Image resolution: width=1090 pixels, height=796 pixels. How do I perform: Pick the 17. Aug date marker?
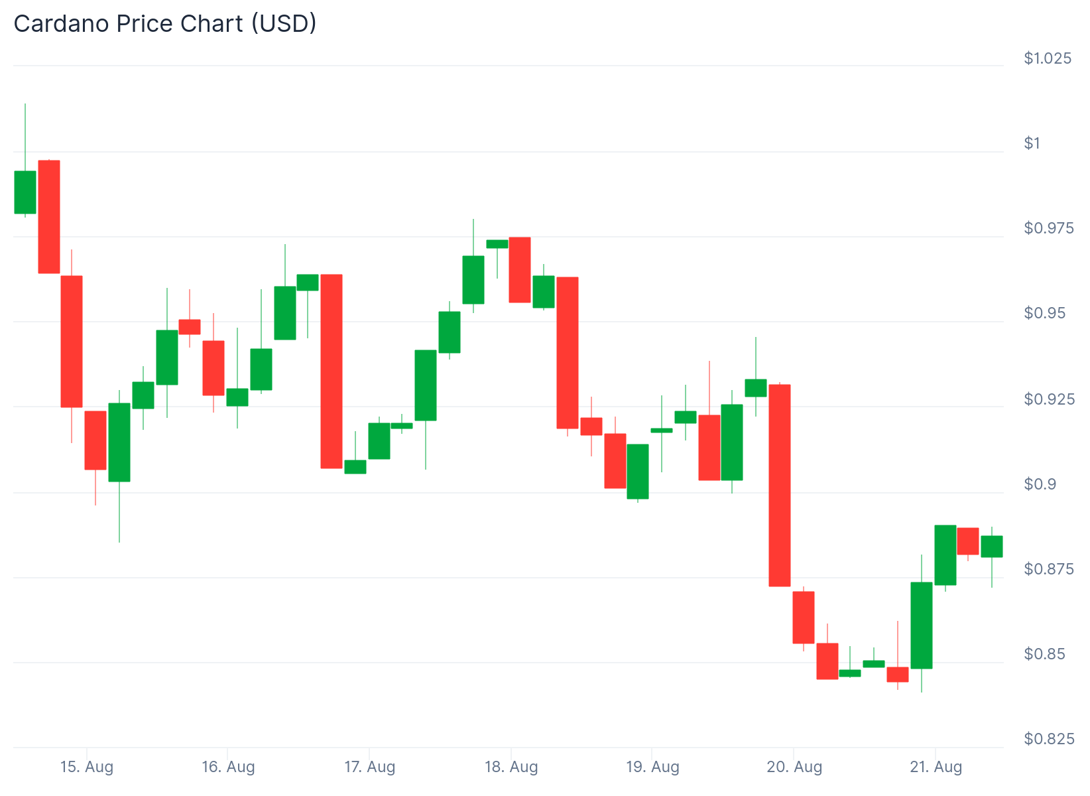(369, 767)
